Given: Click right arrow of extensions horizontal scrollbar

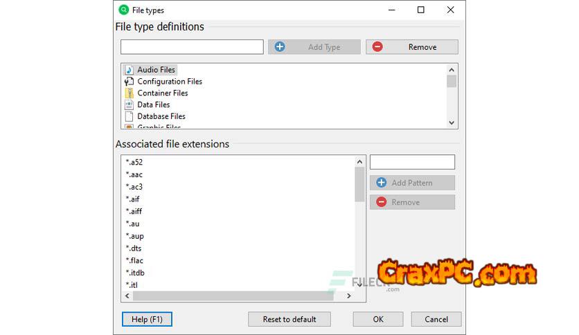Looking at the screenshot, I should (348, 296).
